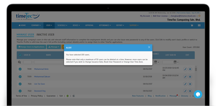Click the user table vertical scrollbar thumb
Viewport: 216px width, 106px height.
click(x=196, y=69)
